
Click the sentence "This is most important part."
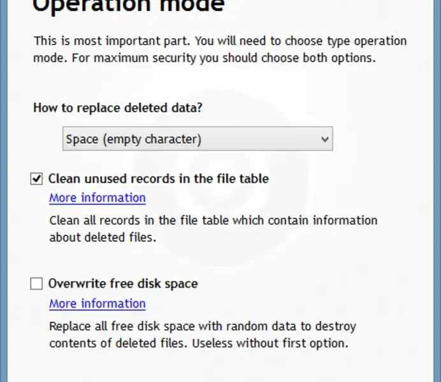point(112,41)
